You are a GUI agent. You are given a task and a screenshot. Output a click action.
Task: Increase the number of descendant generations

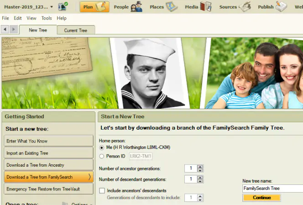tap(200, 177)
